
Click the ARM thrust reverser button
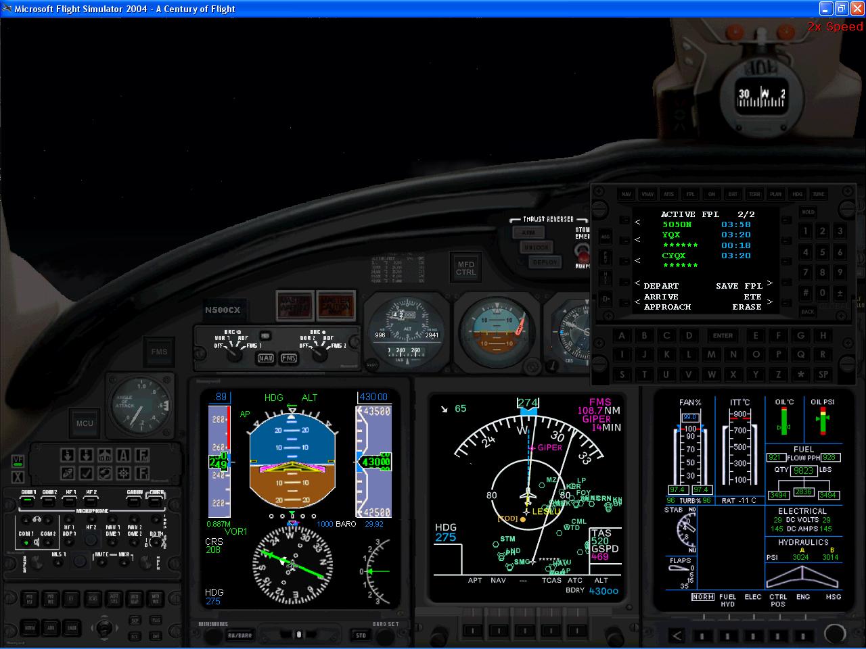point(528,233)
